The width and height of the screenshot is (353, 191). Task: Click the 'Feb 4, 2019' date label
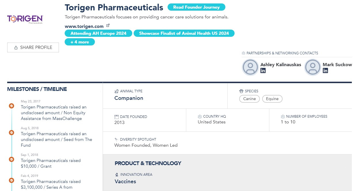[29, 176]
